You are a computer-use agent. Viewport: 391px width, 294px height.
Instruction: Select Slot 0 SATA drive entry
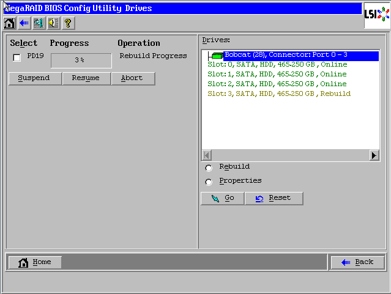pos(277,65)
